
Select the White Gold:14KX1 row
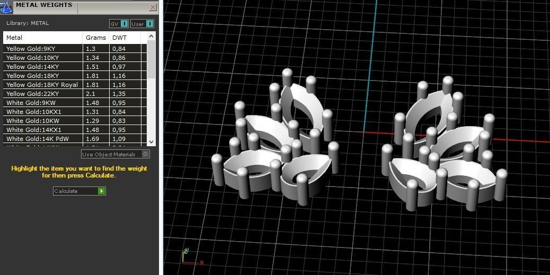[75, 130]
